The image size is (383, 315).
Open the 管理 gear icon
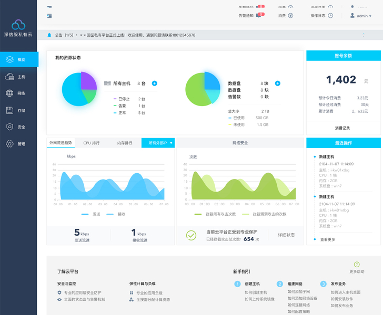pos(9,144)
